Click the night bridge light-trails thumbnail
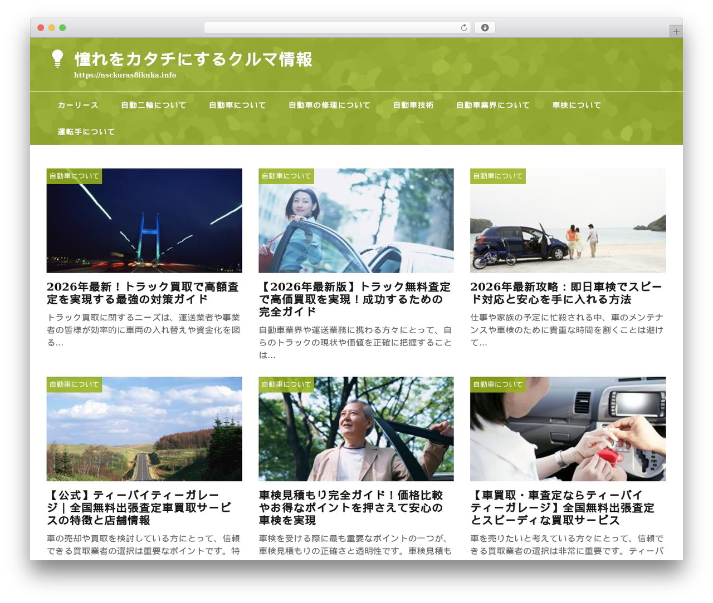This screenshot has width=713, height=603. point(144,221)
